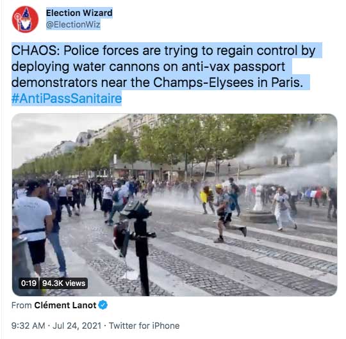Play the embedded water cannon video
Screen dimensions: 346x339
174,205
